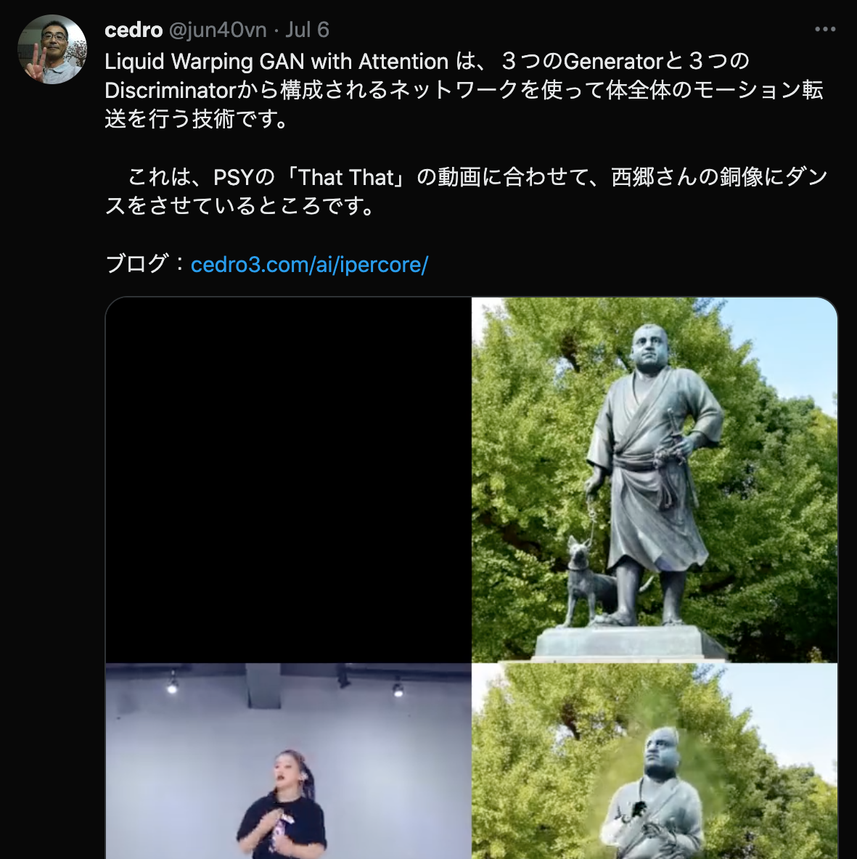Click the black top-left video panel
This screenshot has width=857, height=859.
click(x=288, y=480)
